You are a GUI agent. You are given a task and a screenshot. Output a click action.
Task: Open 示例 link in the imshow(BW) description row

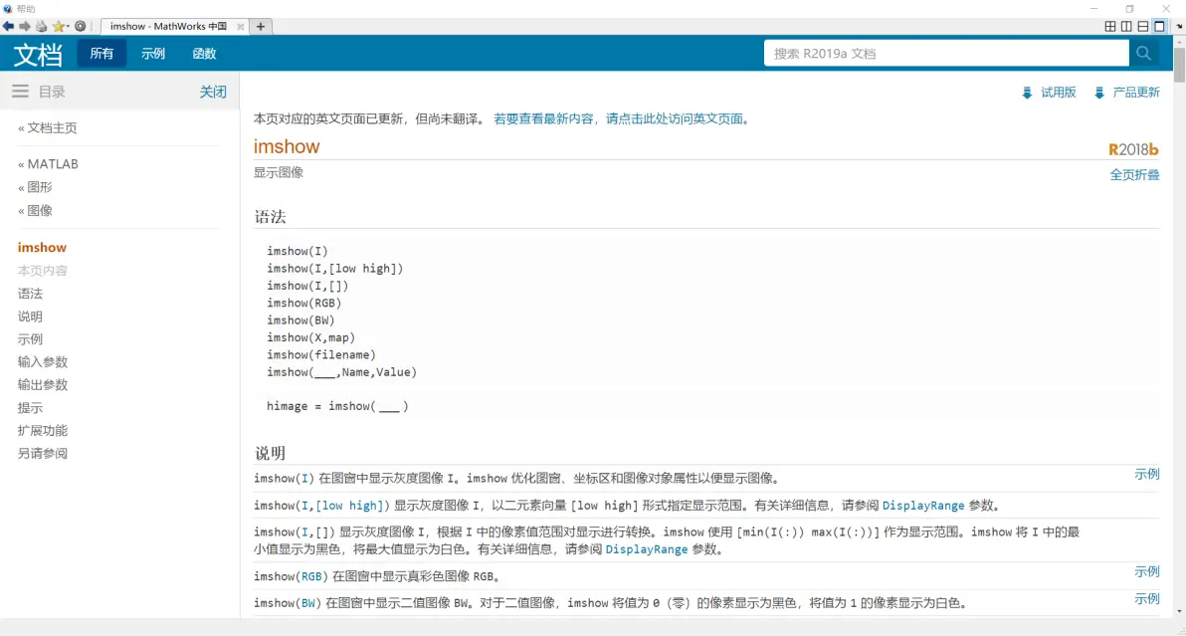click(1147, 599)
